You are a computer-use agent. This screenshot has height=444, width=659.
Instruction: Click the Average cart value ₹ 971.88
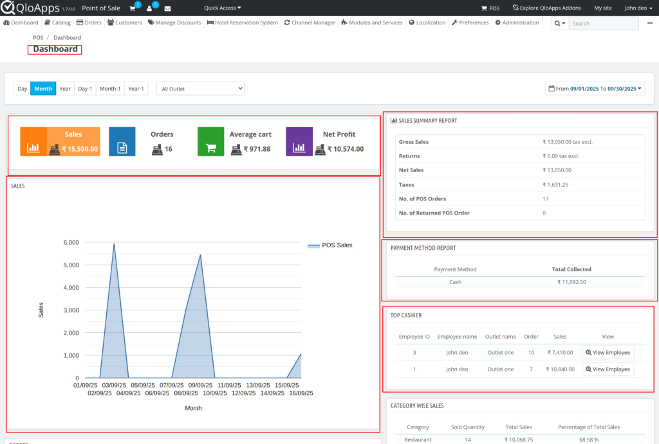pos(257,149)
